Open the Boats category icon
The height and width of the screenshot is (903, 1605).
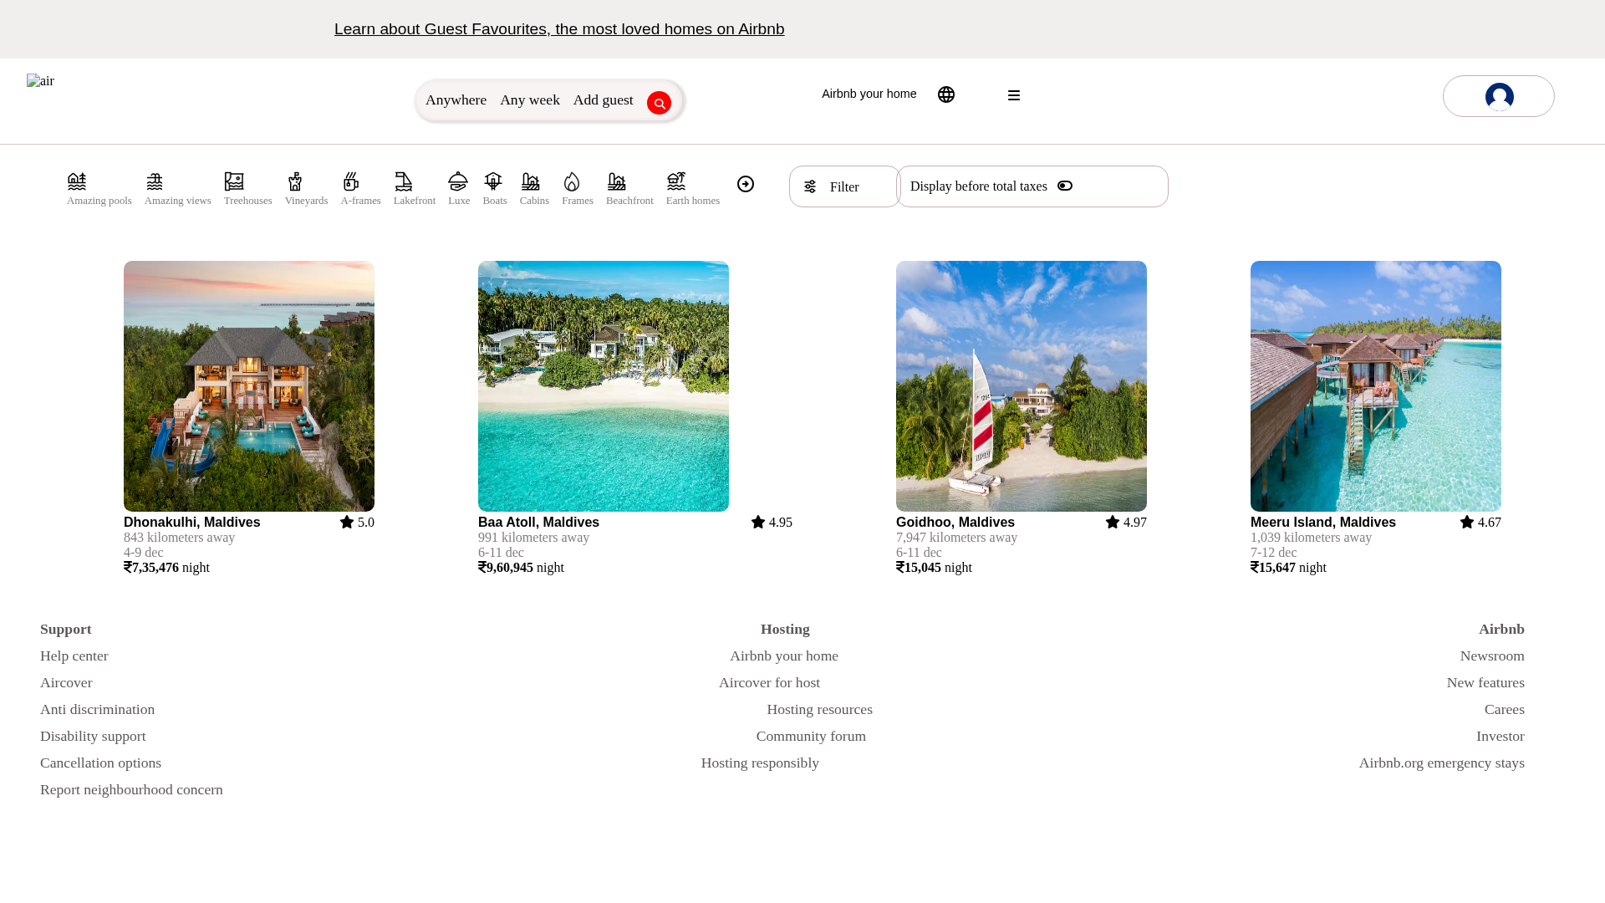click(x=493, y=181)
